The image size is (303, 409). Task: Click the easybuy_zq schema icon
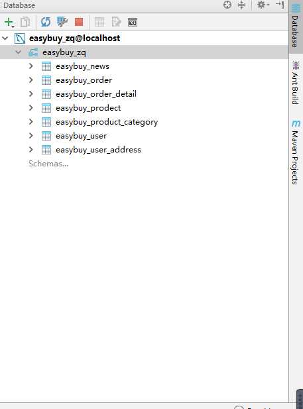coord(33,52)
